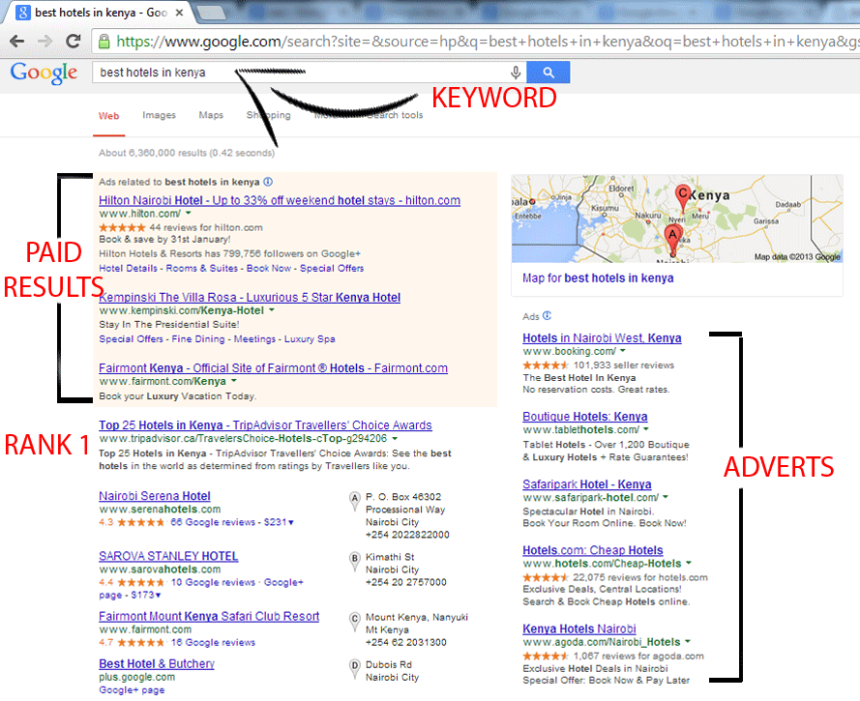
Task: Expand the tripadvisor.ca result dropdown arrow
Action: (x=395, y=438)
